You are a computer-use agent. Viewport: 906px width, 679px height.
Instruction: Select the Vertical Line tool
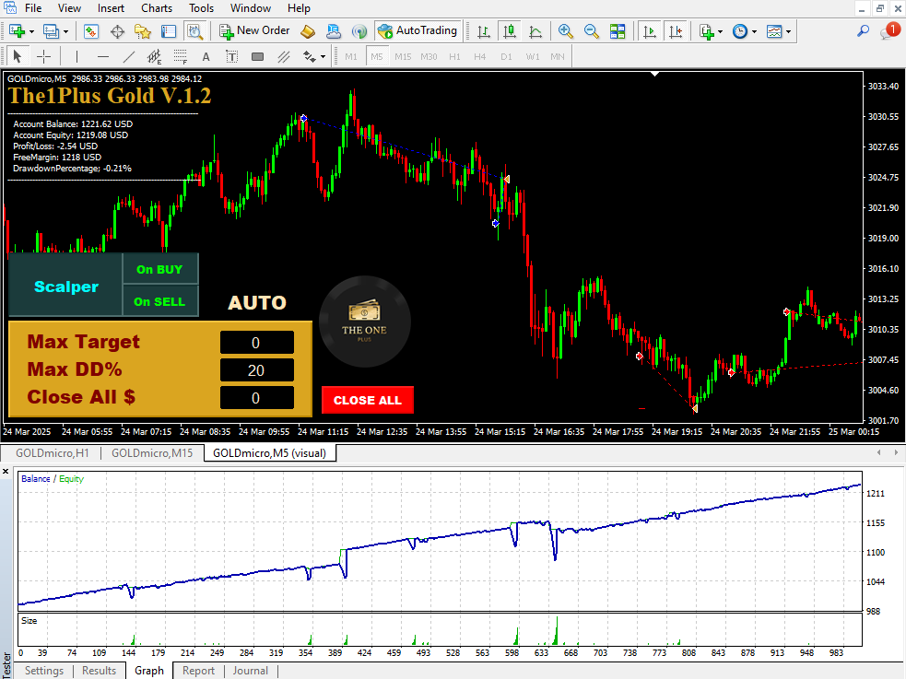[76, 56]
